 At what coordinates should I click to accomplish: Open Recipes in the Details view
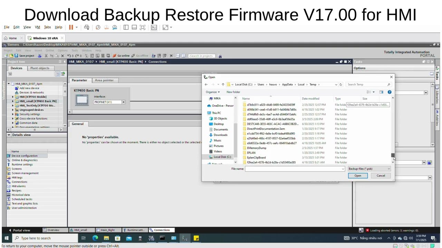coord(16,190)
